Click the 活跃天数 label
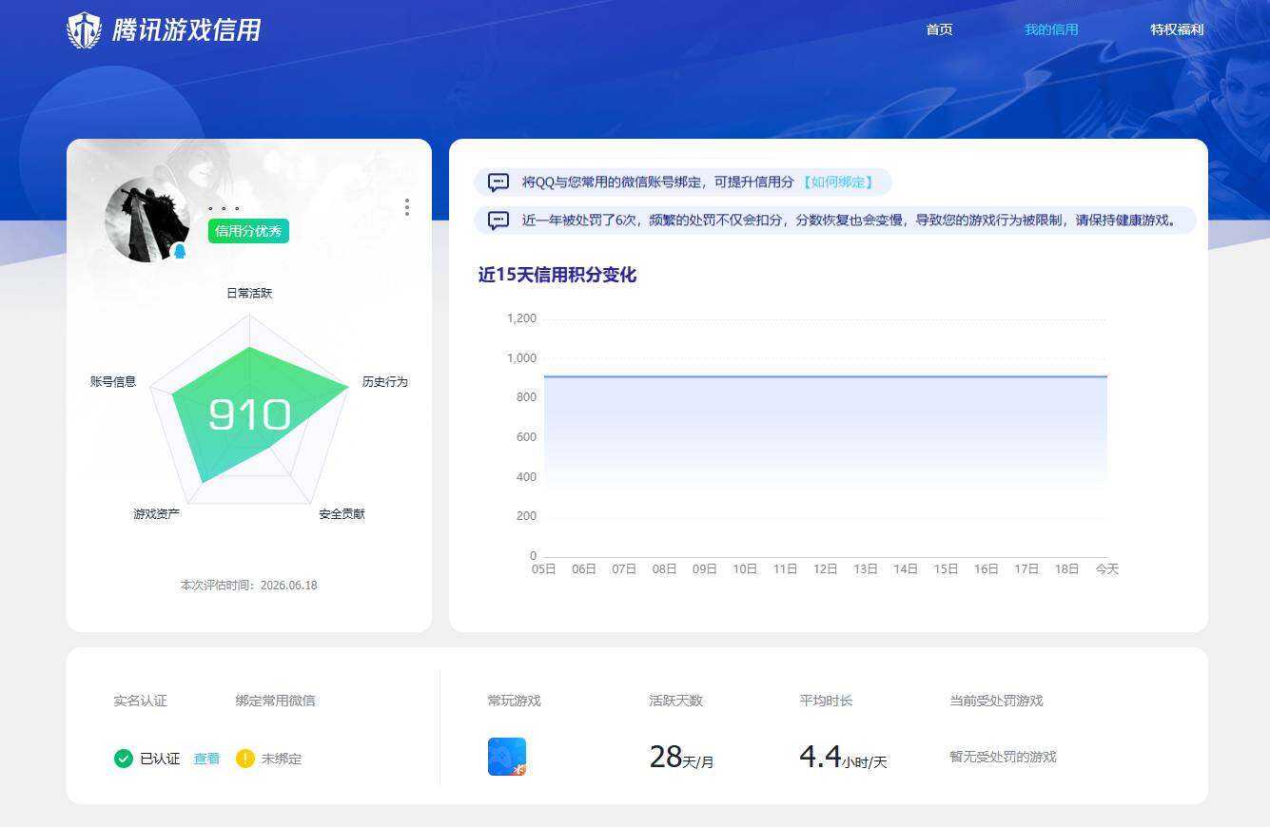Screen dimensions: 1270x827 coord(675,701)
